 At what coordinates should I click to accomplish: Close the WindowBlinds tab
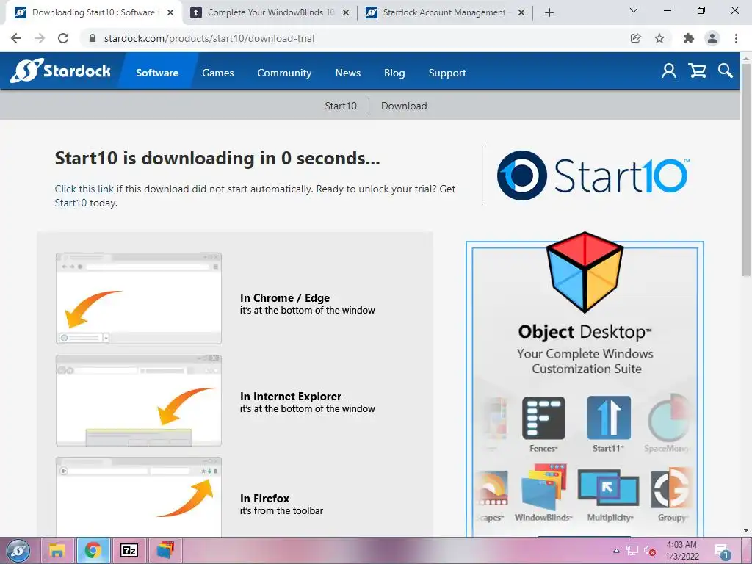346,12
